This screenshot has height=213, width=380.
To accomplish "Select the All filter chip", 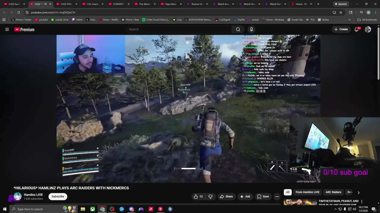I will pyautogui.click(x=288, y=192).
